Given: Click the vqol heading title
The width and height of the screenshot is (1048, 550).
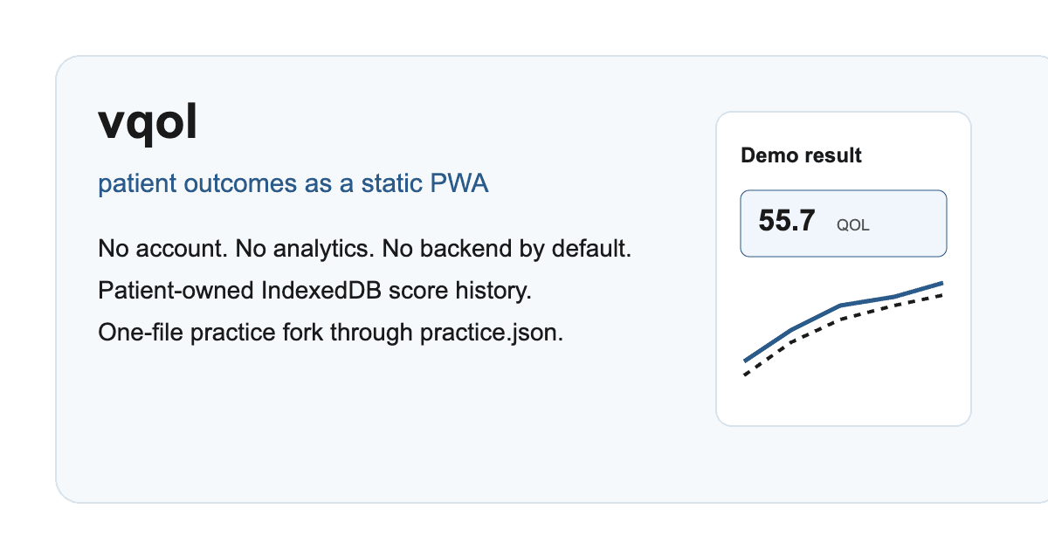Looking at the screenshot, I should (148, 123).
